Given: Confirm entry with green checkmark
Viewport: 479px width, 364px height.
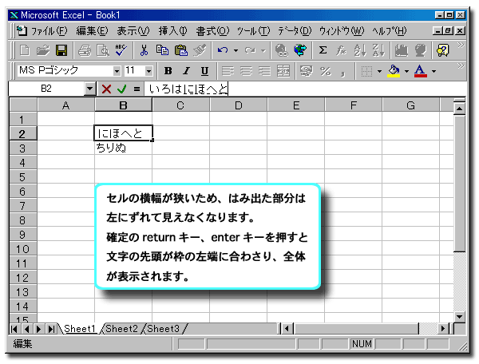Looking at the screenshot, I should 122,89.
